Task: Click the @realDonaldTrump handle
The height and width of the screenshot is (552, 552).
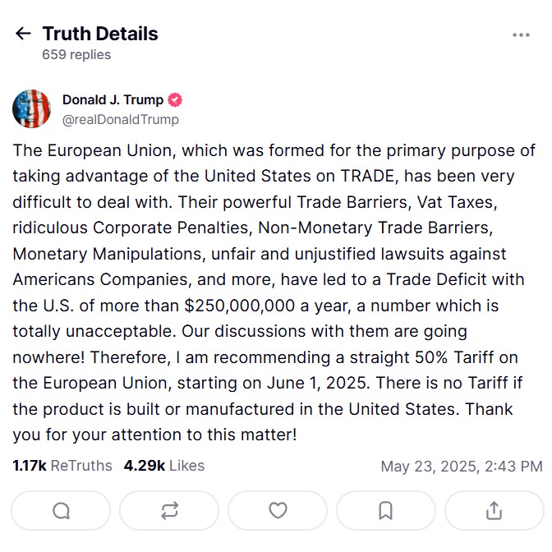Action: point(120,119)
